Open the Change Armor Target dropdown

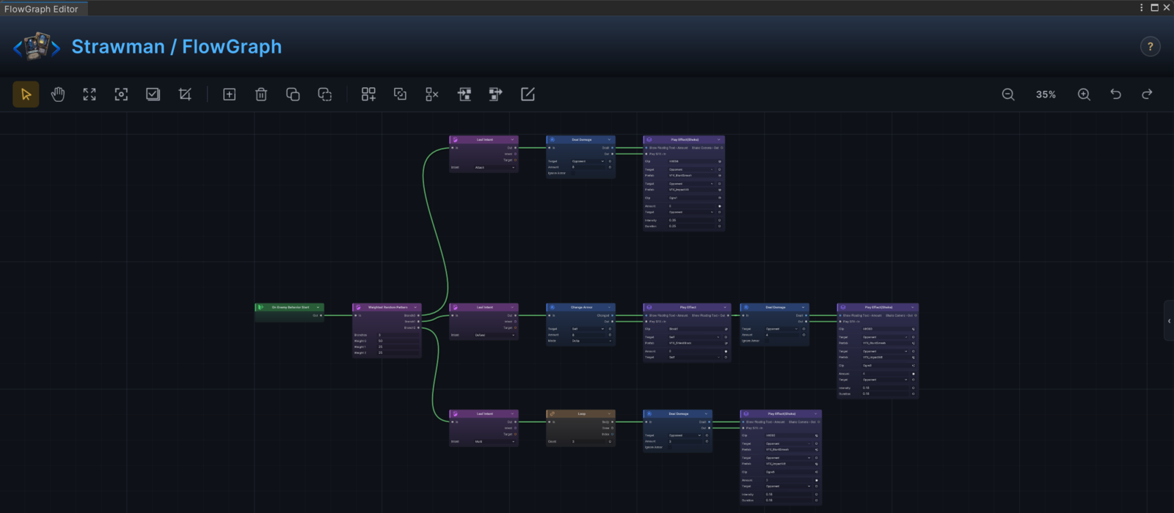click(588, 328)
